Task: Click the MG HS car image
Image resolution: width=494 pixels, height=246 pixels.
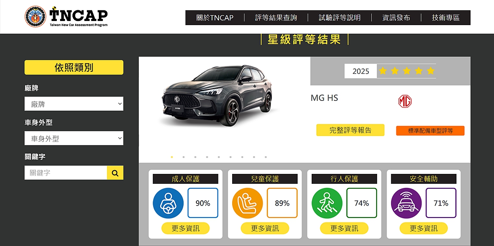Action: click(x=217, y=96)
